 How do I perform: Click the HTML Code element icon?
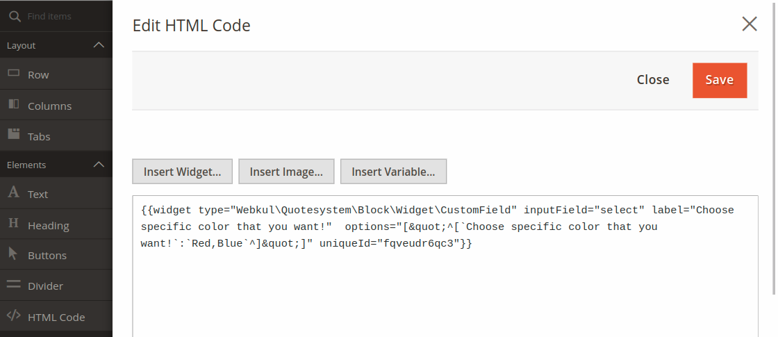[13, 316]
